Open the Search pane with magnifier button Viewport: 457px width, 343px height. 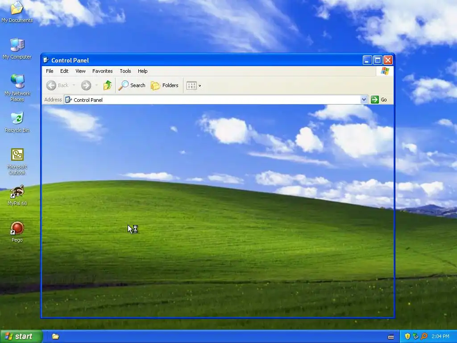[x=132, y=85]
